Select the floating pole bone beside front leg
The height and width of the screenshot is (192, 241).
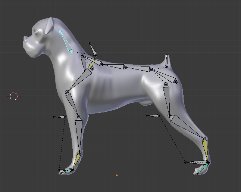point(59,117)
